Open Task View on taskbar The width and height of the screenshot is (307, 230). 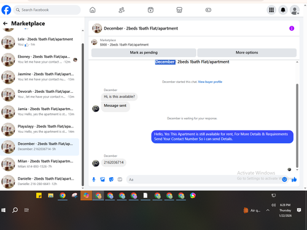(26, 210)
